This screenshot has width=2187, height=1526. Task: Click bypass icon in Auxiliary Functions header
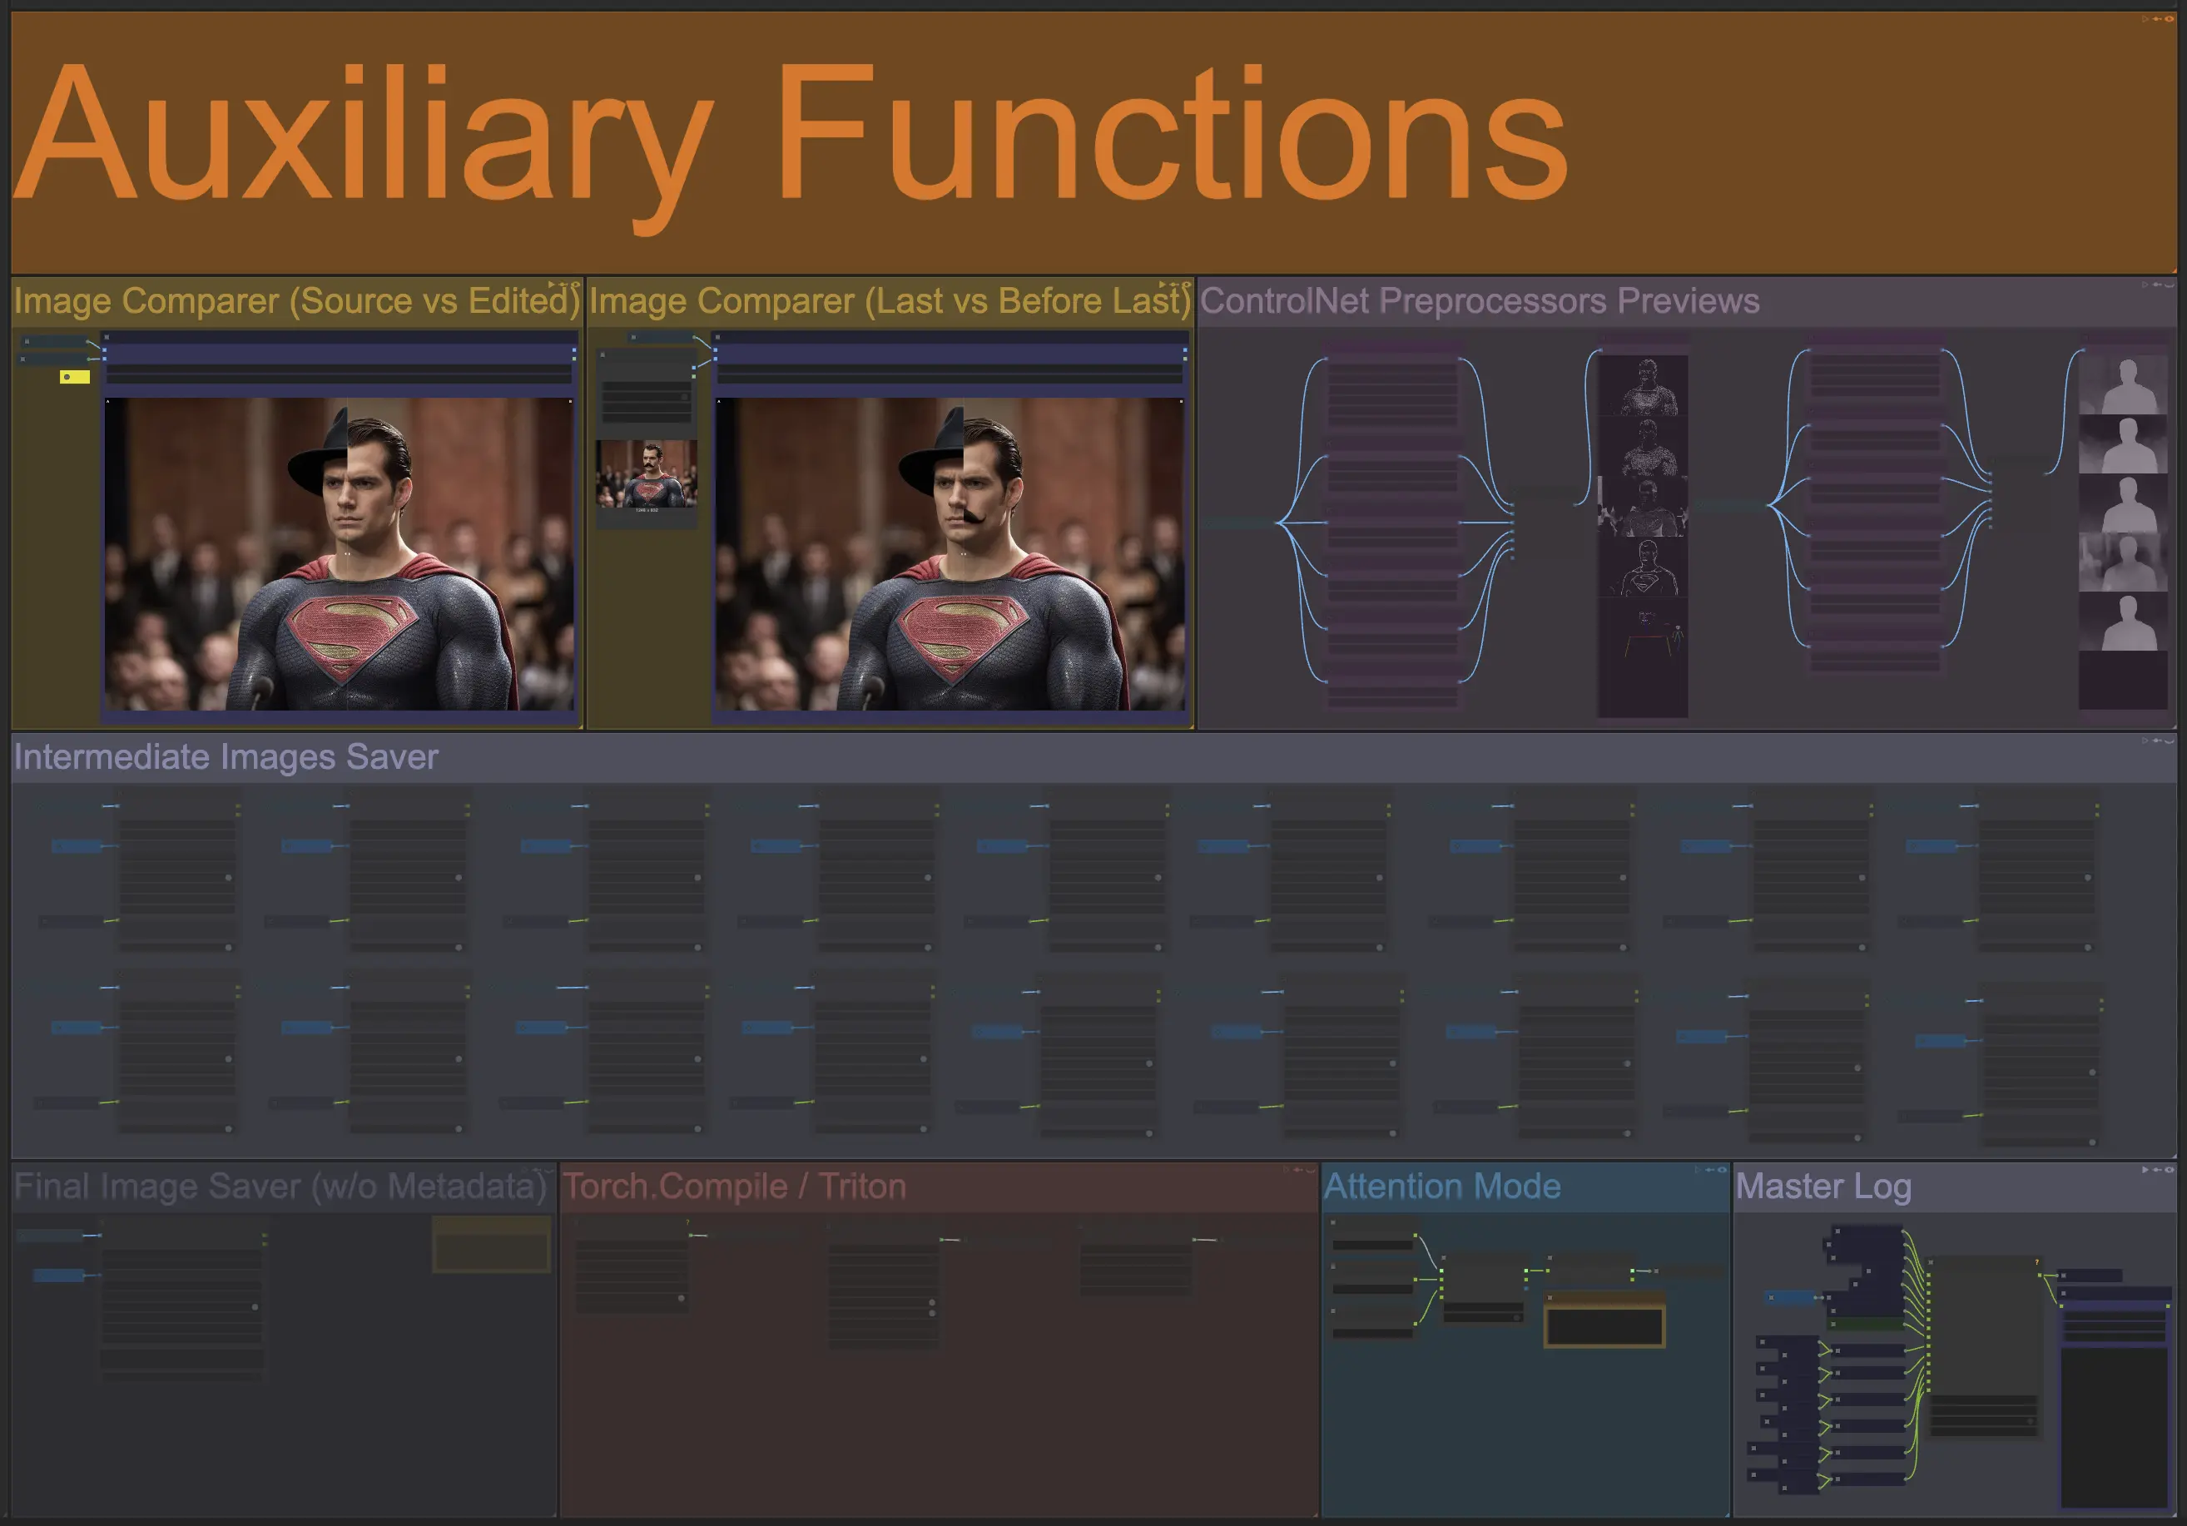(2158, 19)
